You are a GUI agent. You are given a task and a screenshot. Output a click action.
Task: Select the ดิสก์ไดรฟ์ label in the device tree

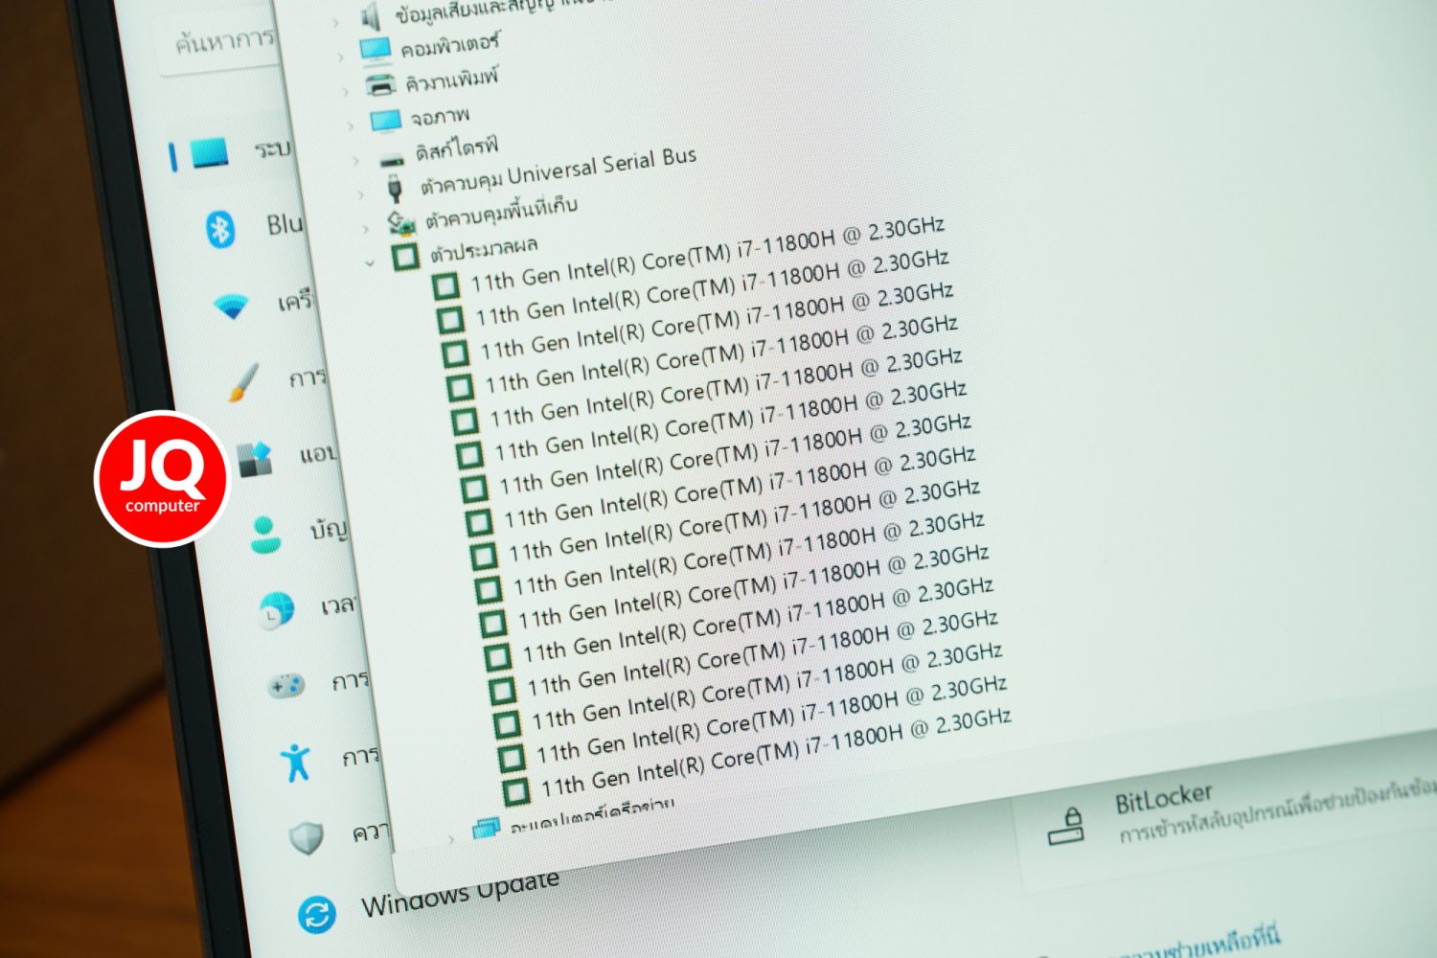(x=457, y=148)
